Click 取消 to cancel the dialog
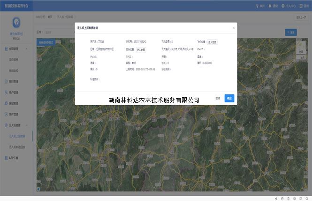Viewport: 312px width, 201px height. [218, 98]
